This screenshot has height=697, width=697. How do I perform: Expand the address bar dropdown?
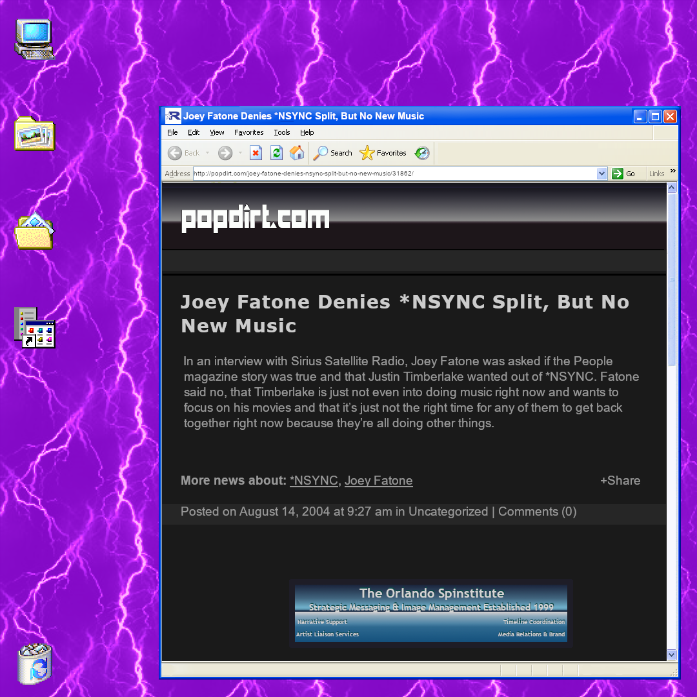point(602,174)
